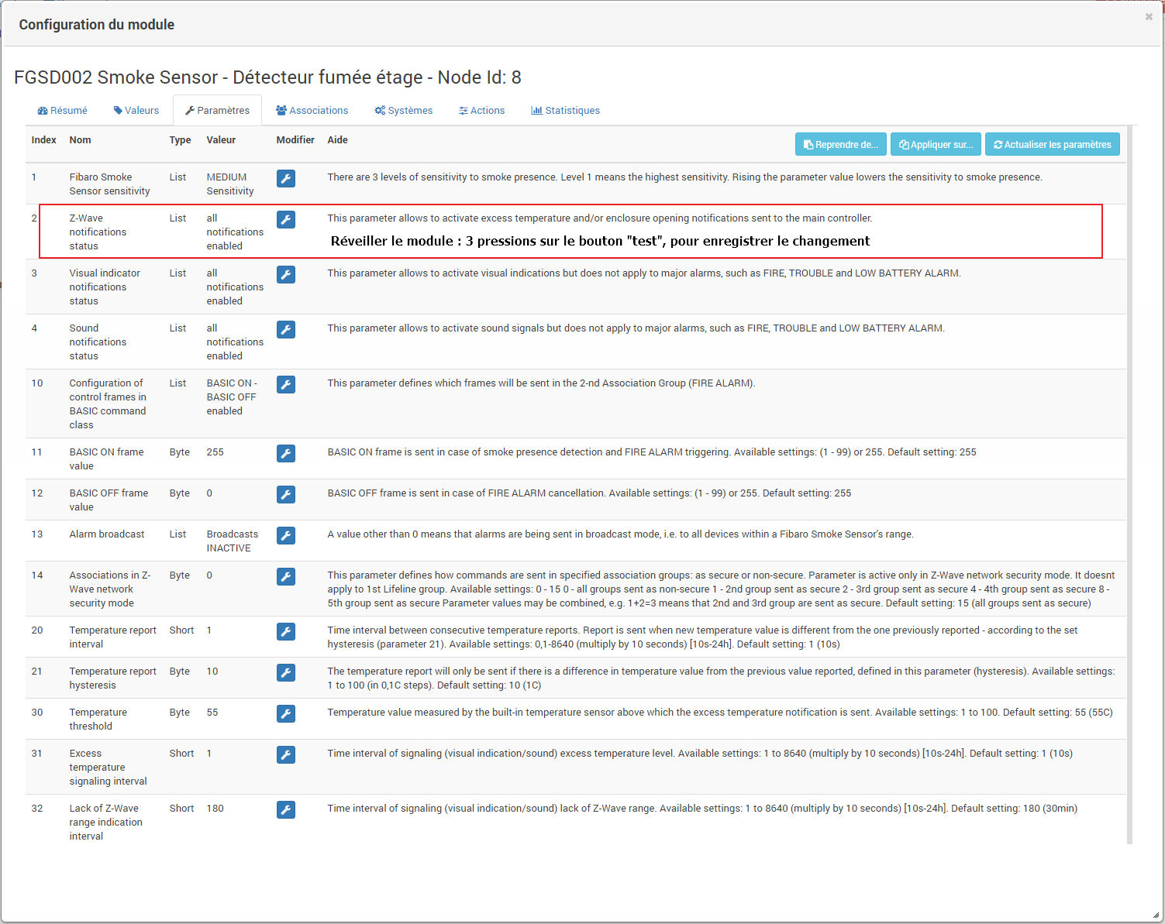Viewport: 1165px width, 924px height.
Task: Click value 10 of Temperature report hysteresis
Action: (x=212, y=672)
